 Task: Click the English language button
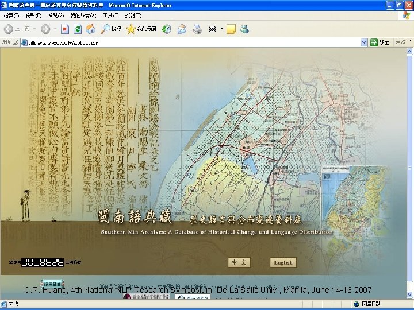coord(283,262)
